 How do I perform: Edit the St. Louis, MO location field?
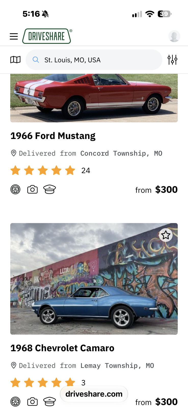pos(94,60)
